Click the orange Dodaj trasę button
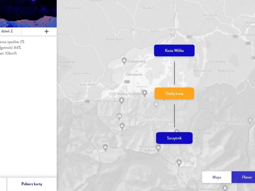255x191 pixels. [174, 93]
